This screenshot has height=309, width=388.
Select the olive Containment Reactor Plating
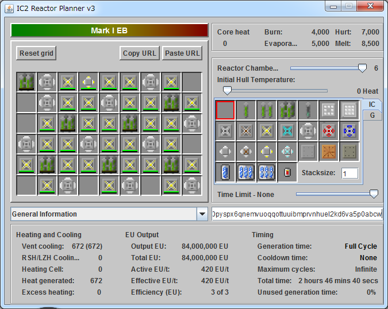click(x=349, y=152)
